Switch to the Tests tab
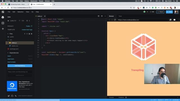This screenshot has width=180, height=101. point(120,16)
